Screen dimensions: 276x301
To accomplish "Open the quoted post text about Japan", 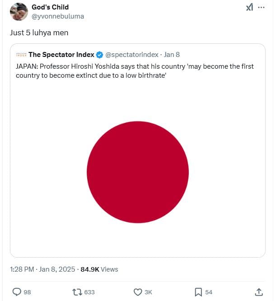I will tap(135, 70).
